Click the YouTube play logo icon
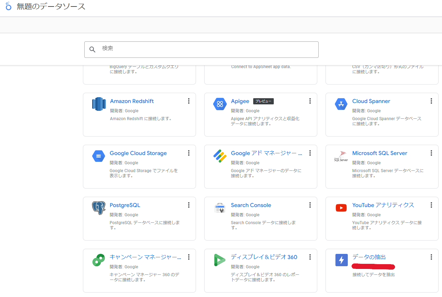 341,208
